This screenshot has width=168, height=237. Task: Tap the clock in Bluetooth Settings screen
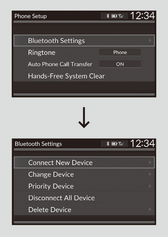coord(143,143)
